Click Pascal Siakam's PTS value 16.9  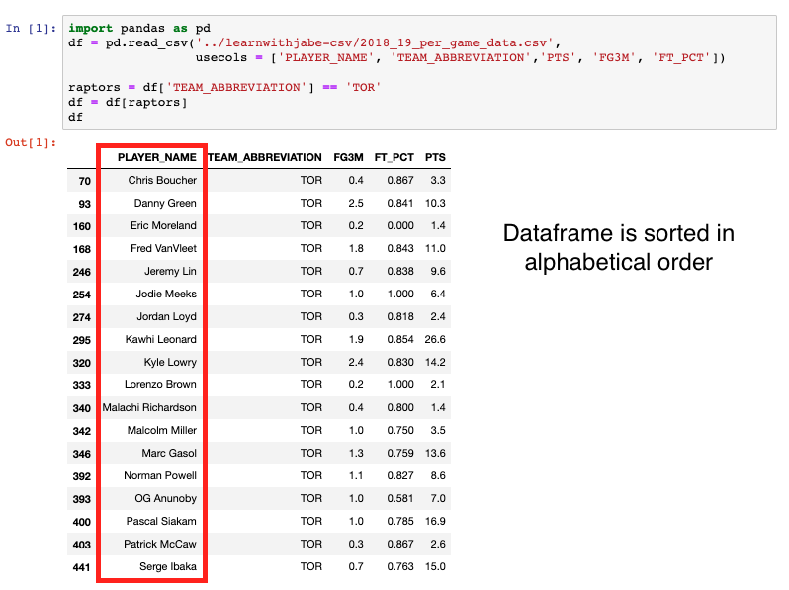point(435,521)
